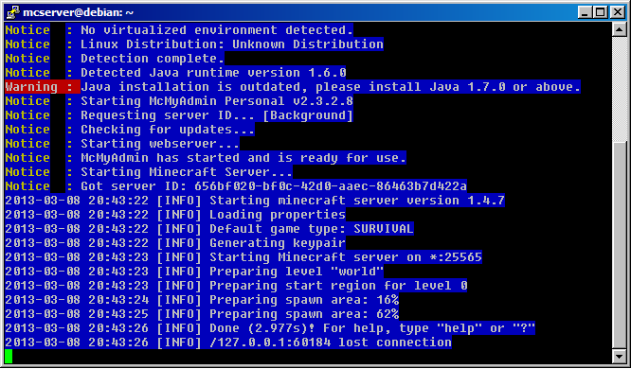Click 'Preparing spawn area: 16%' line
The height and width of the screenshot is (369, 631).
202,300
